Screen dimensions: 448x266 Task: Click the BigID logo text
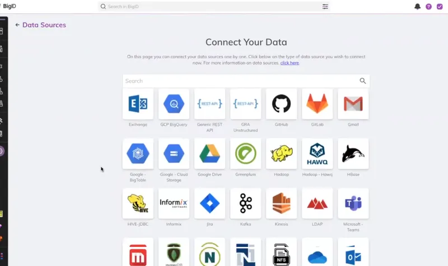tap(10, 6)
